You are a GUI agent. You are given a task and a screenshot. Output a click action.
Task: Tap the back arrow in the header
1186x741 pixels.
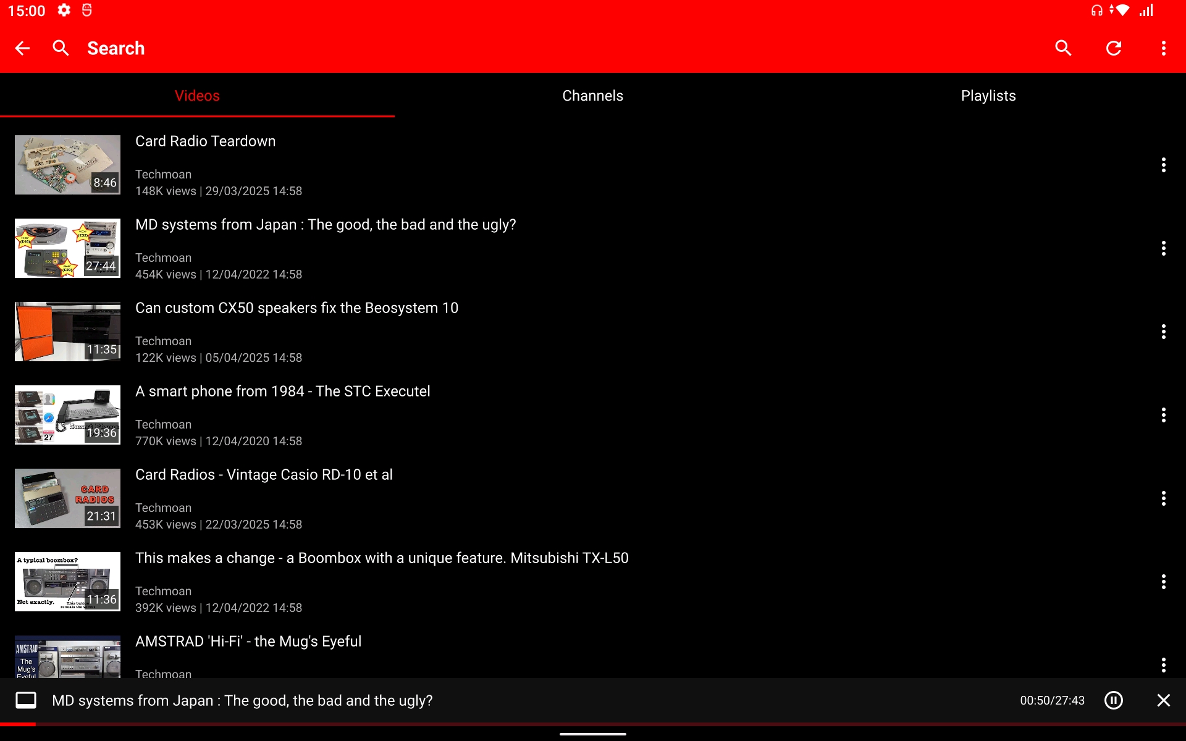tap(22, 48)
